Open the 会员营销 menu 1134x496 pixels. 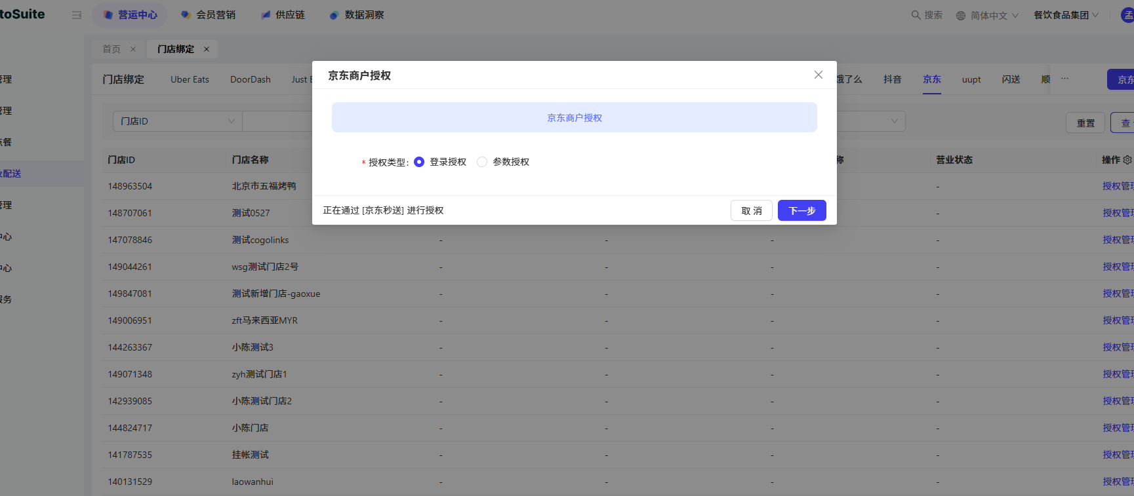point(208,14)
